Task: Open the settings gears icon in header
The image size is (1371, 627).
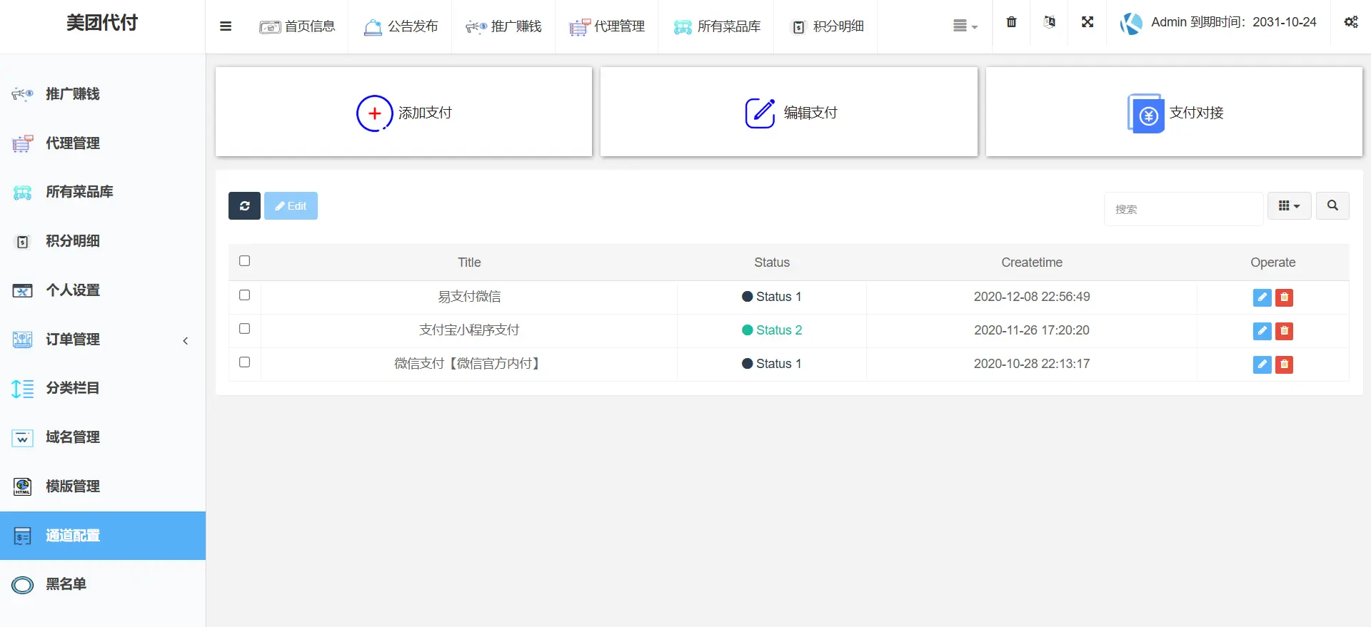Action: [1351, 22]
